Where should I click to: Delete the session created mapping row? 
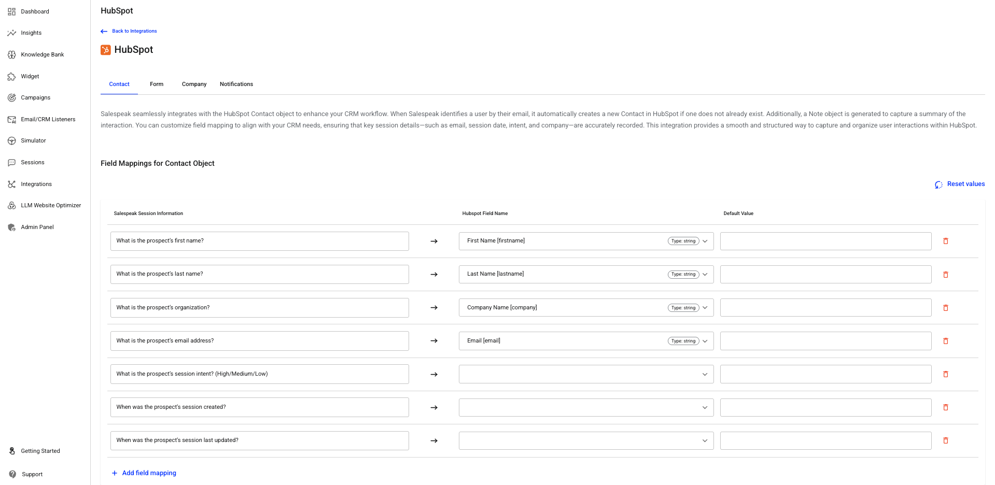click(946, 407)
